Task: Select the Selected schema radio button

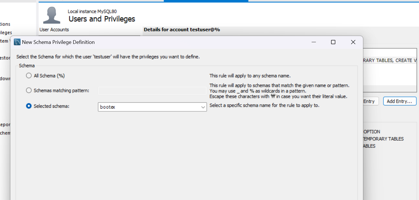Action: coord(29,106)
